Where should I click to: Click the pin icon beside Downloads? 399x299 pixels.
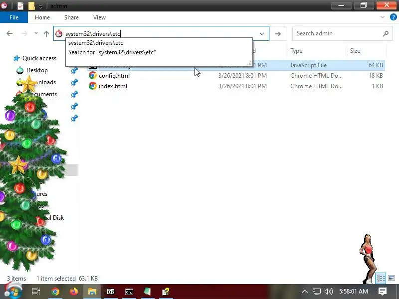coord(74,82)
